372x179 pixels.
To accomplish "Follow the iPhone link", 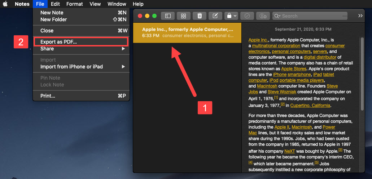I will pyautogui.click(x=280, y=75).
